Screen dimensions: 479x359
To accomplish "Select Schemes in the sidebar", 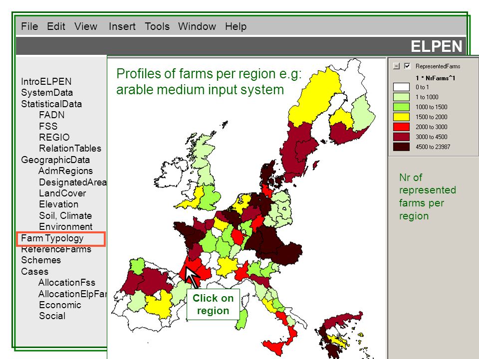I will (41, 260).
